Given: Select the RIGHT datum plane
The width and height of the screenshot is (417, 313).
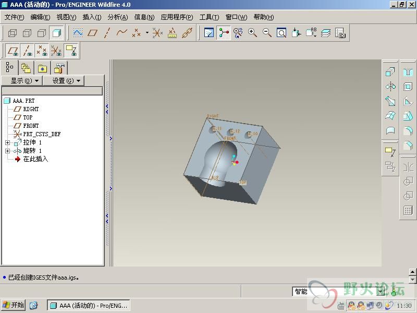Looking at the screenshot, I should (31, 109).
